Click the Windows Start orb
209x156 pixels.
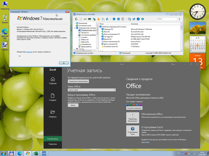(x=3, y=153)
